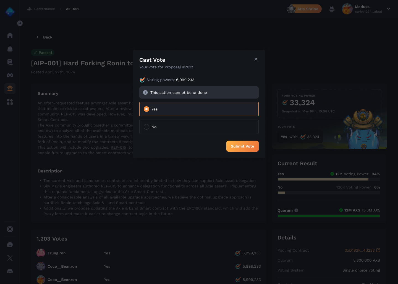Click the Quorum green progress bar
Image resolution: width=398 pixels, height=284 pixels.
[x=329, y=216]
